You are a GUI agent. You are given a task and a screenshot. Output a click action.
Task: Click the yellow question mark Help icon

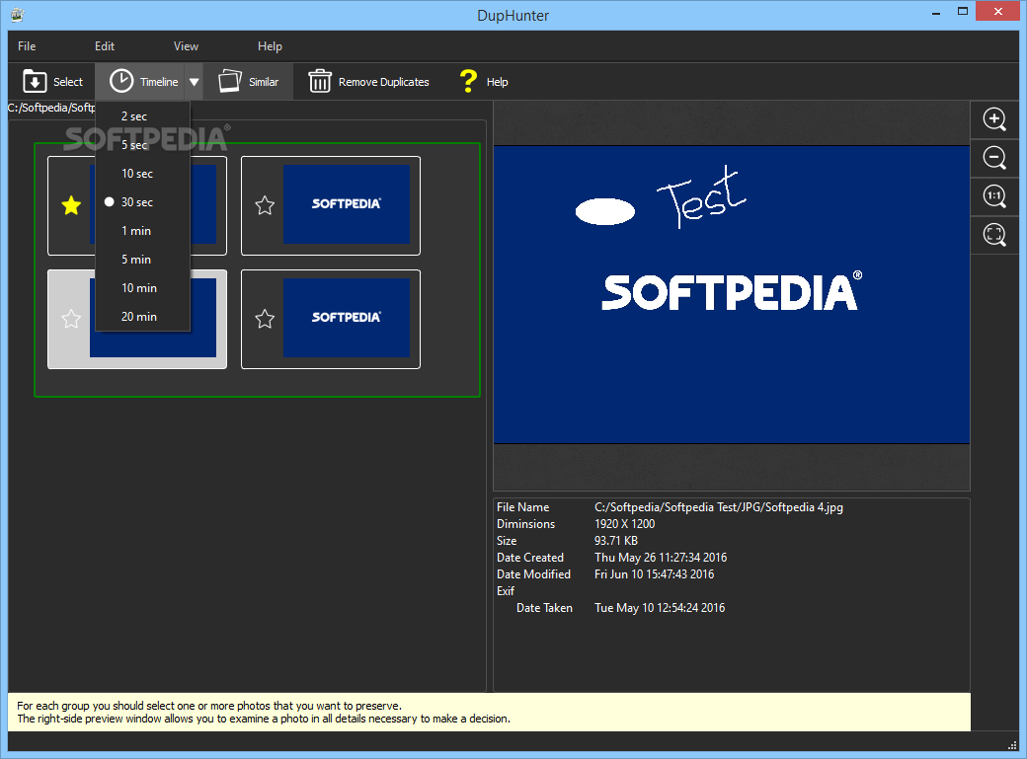pos(468,82)
